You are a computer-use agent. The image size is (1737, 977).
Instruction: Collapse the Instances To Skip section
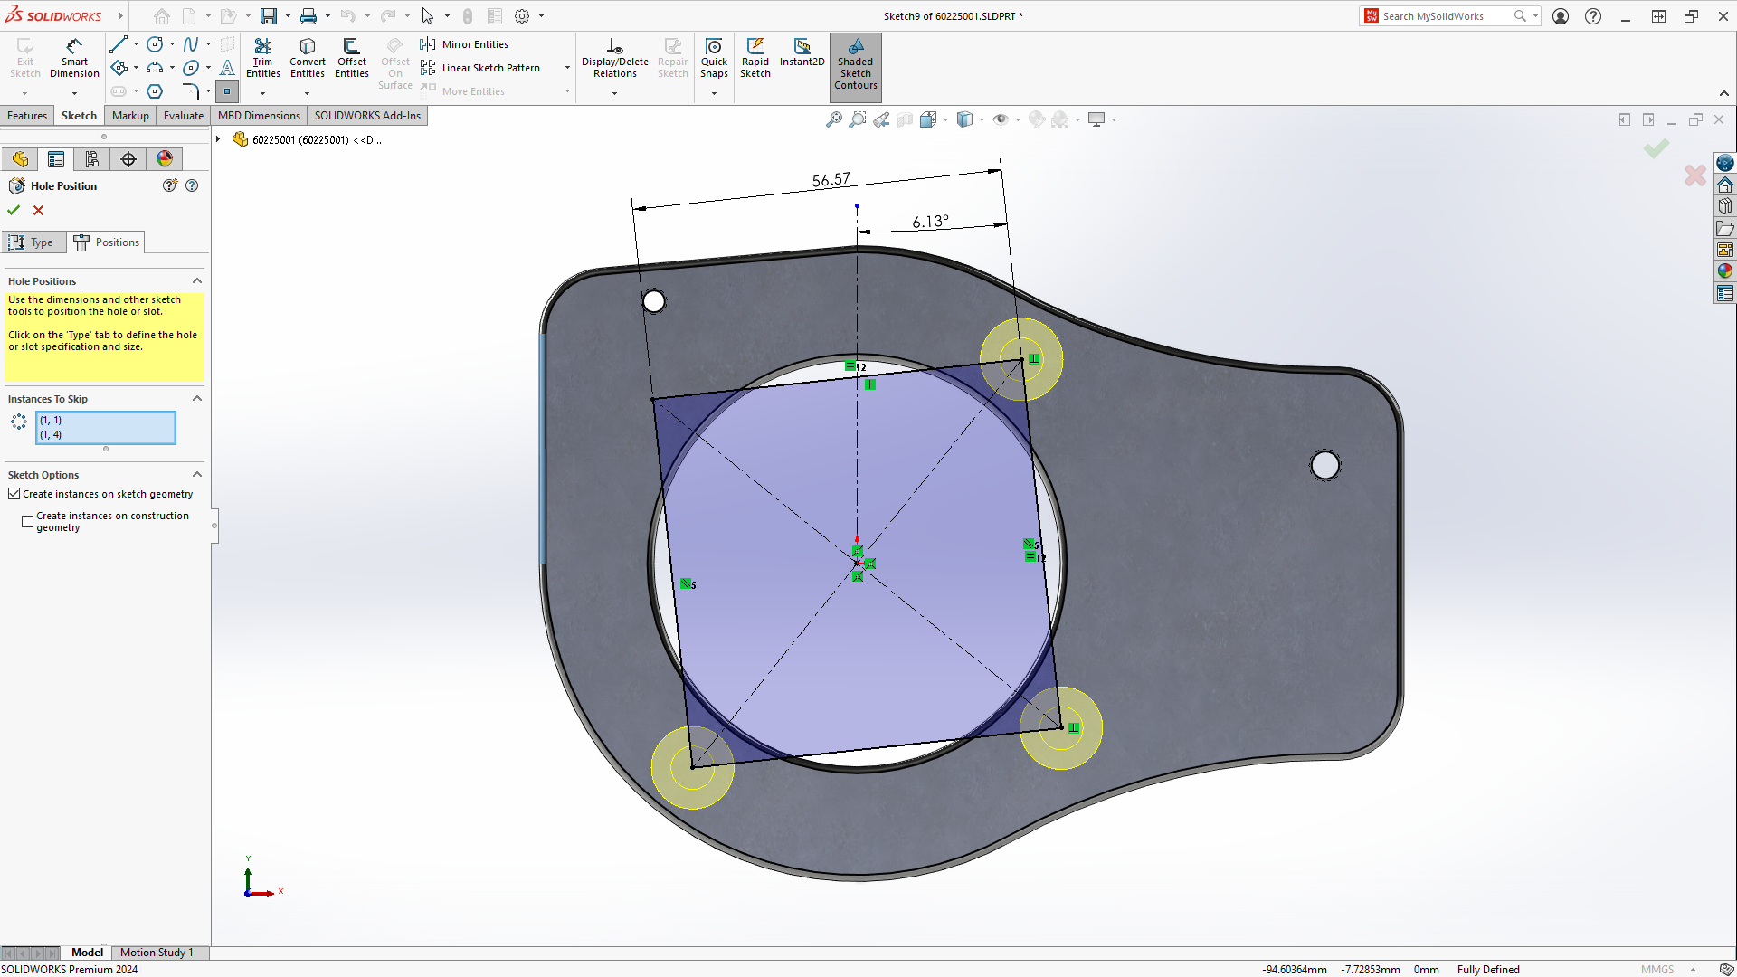coord(196,398)
